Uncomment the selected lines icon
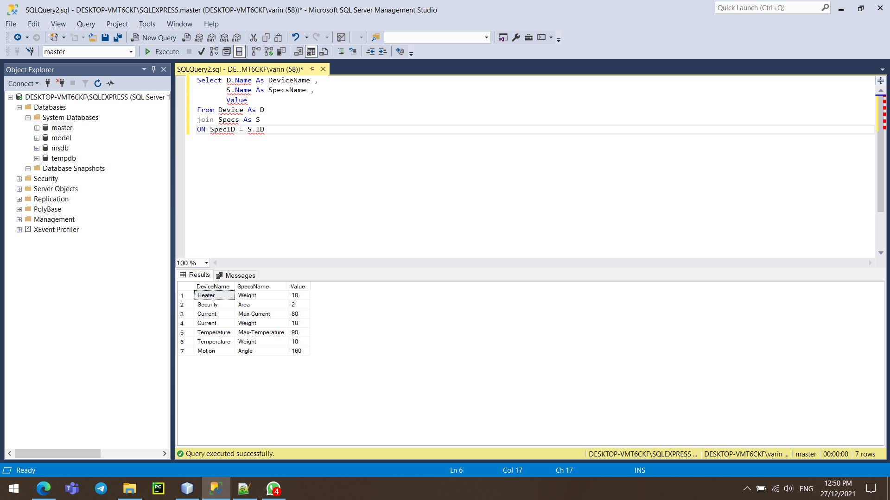This screenshot has width=890, height=500. pos(353,51)
